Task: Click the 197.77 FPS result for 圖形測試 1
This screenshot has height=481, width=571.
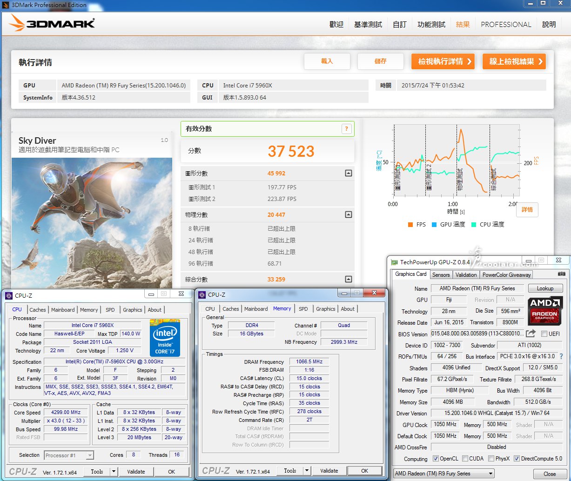Action: point(282,187)
